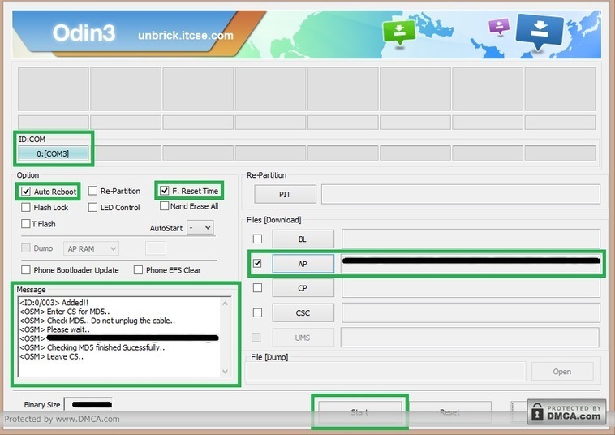
Task: Tick the CP file checkbox
Action: click(257, 288)
